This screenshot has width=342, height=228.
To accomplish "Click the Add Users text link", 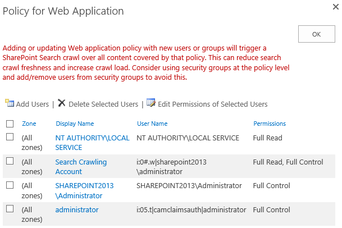I will [33, 104].
